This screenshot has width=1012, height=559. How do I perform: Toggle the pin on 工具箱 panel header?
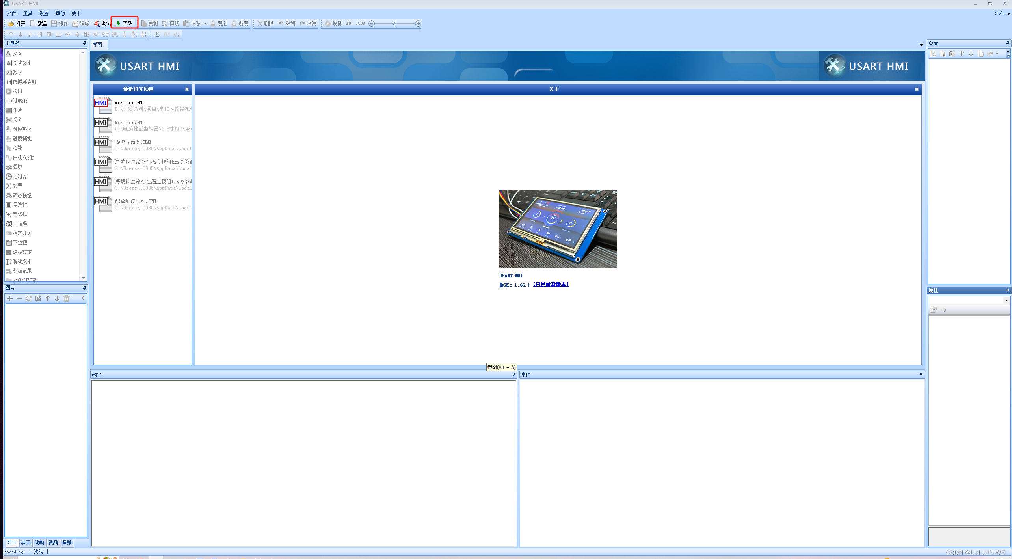(x=84, y=43)
